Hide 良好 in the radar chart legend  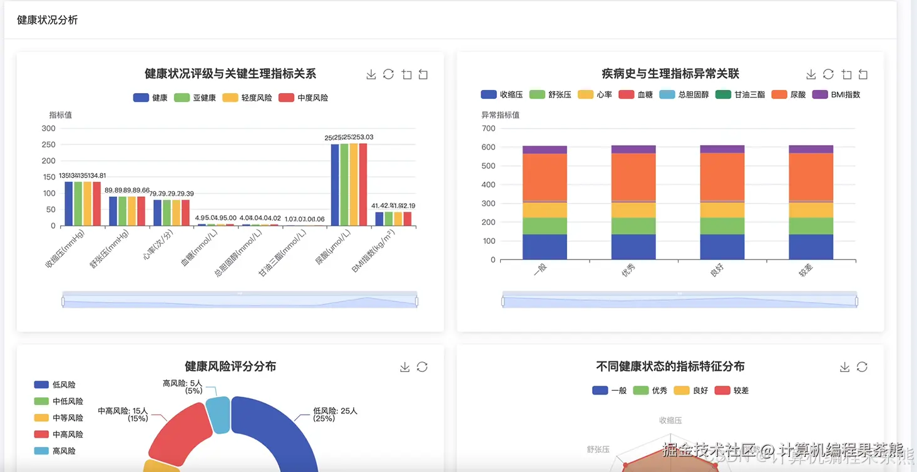coord(690,390)
